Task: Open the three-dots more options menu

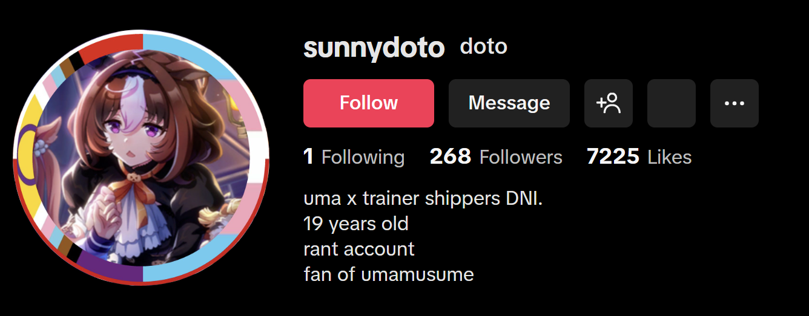Action: click(x=735, y=103)
